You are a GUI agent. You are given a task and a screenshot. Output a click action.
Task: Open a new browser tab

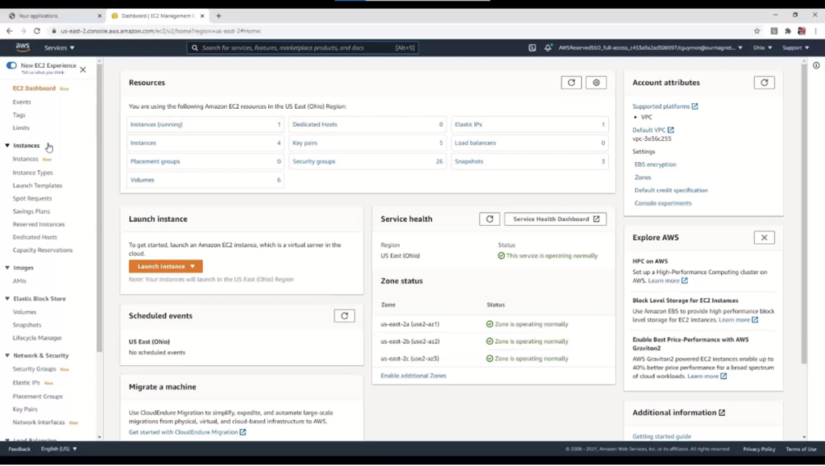point(218,16)
